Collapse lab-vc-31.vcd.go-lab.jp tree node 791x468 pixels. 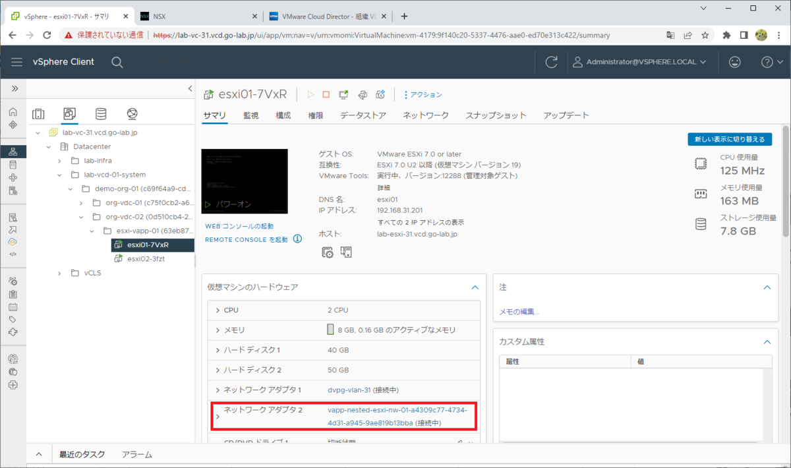point(38,133)
